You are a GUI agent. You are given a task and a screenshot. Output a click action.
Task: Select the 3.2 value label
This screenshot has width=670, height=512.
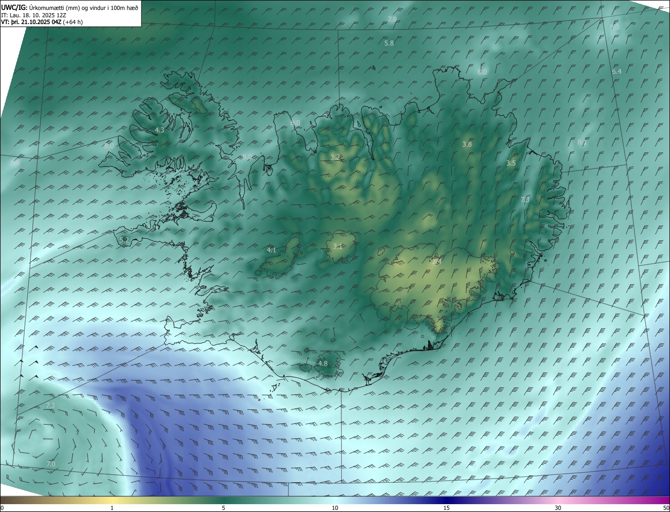[x=336, y=157]
